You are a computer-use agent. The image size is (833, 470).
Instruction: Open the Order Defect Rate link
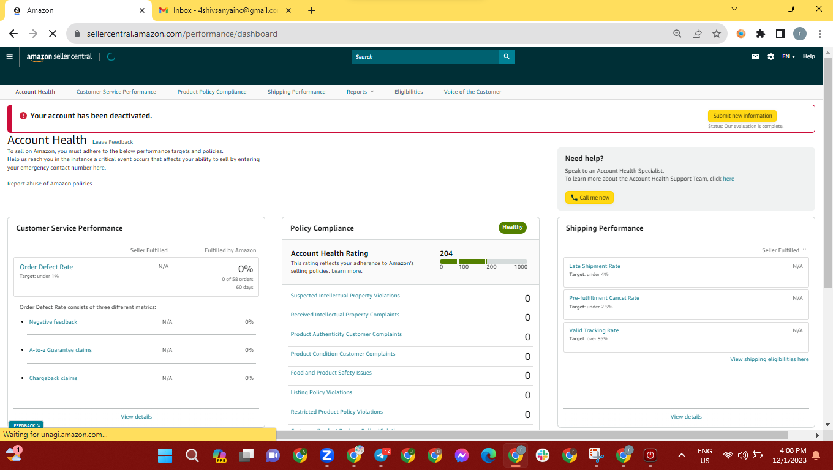46,267
